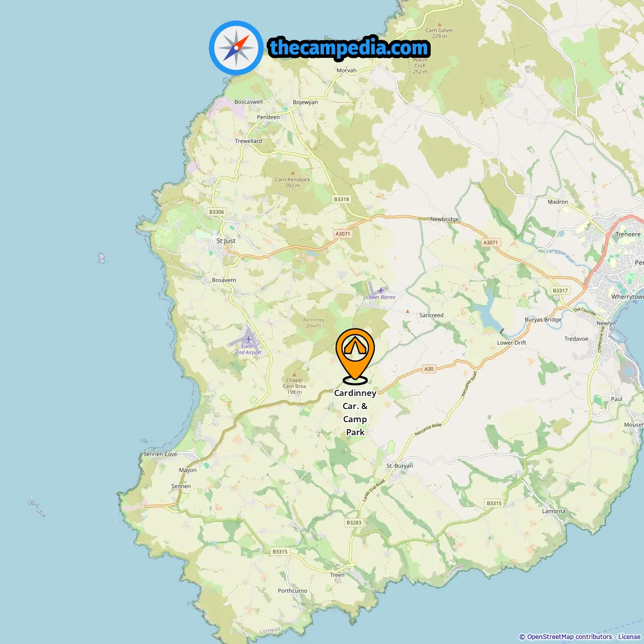The height and width of the screenshot is (644, 644).
Task: Click the St. Buryan village label
Action: tap(400, 466)
